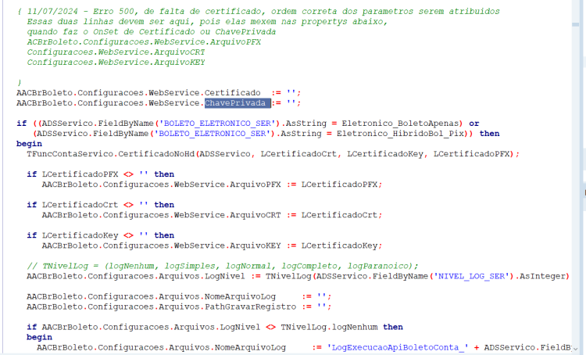Click the comment ACBrBoleto.Configuracoes.WebService.ArquivoPFX
586x355 pixels.
point(144,42)
